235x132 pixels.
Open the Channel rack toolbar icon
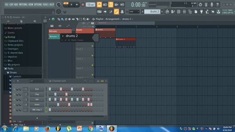click(178, 11)
